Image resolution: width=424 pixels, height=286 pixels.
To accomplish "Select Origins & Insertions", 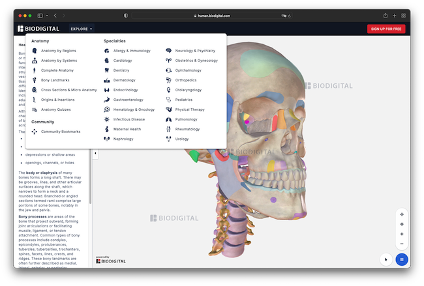I will (x=57, y=100).
